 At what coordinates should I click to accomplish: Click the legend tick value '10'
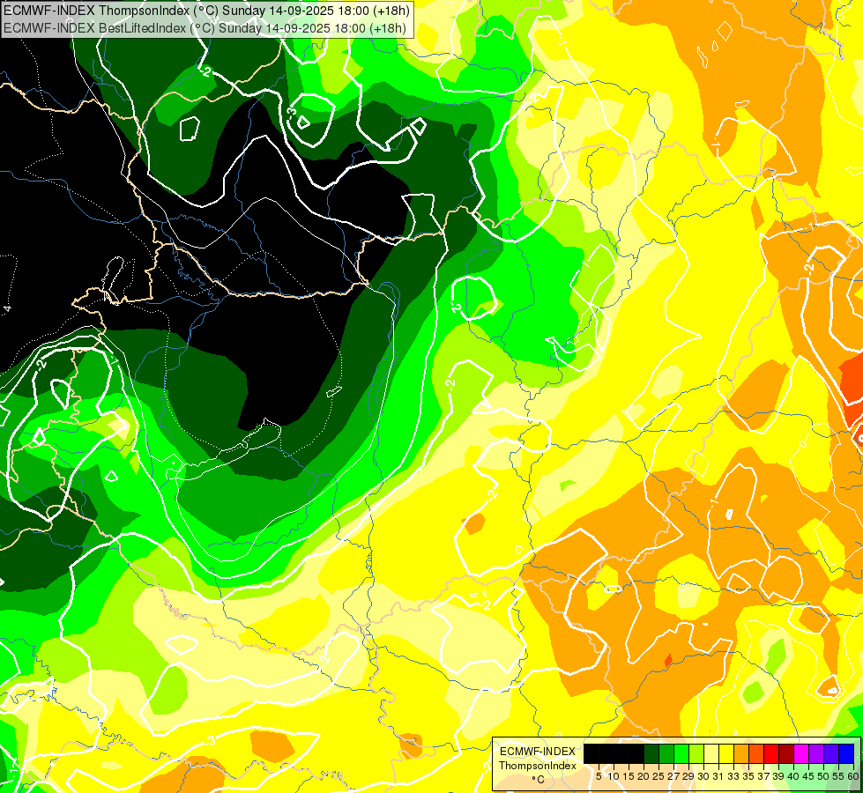click(x=614, y=776)
